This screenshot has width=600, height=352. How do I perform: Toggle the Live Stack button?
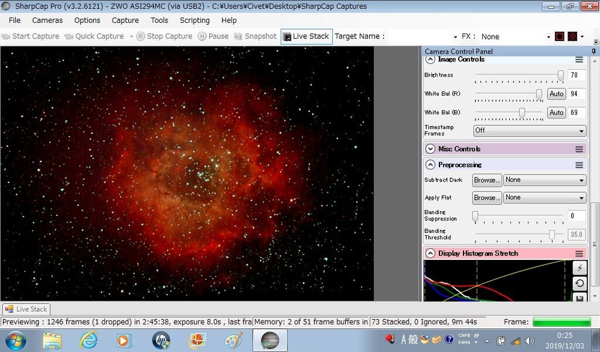click(x=307, y=36)
